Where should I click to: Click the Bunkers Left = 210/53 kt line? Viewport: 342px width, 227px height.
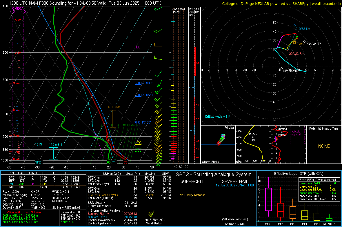(x=112, y=217)
